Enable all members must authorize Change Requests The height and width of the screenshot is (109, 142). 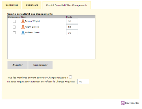coord(70,77)
